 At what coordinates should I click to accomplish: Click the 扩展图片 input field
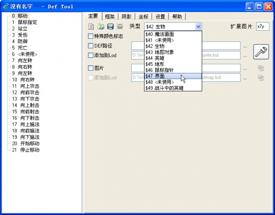click(x=262, y=27)
